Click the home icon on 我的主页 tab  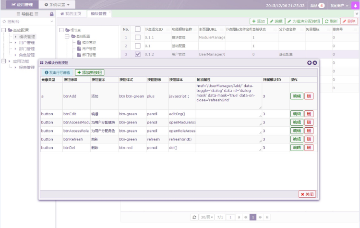click(62, 14)
